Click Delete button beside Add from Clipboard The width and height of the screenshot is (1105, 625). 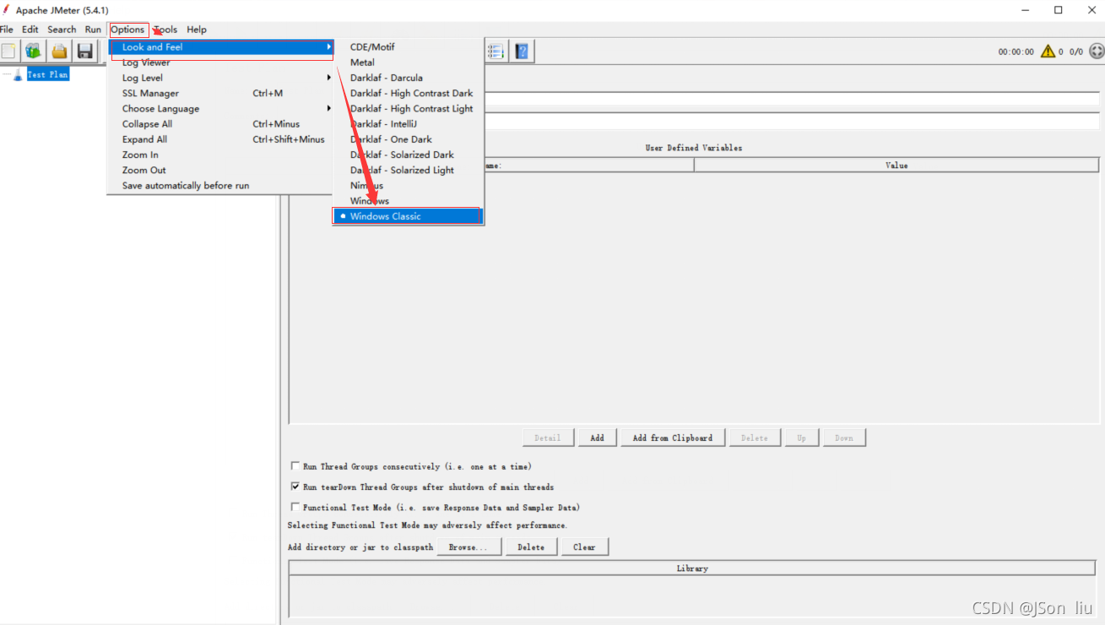pyautogui.click(x=755, y=437)
